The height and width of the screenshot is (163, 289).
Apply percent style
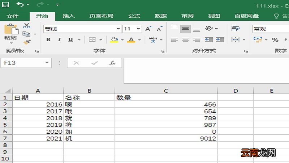(x=275, y=39)
